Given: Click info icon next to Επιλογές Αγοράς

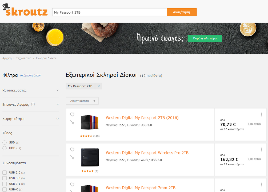Looking at the screenshot, I should coord(33,105).
